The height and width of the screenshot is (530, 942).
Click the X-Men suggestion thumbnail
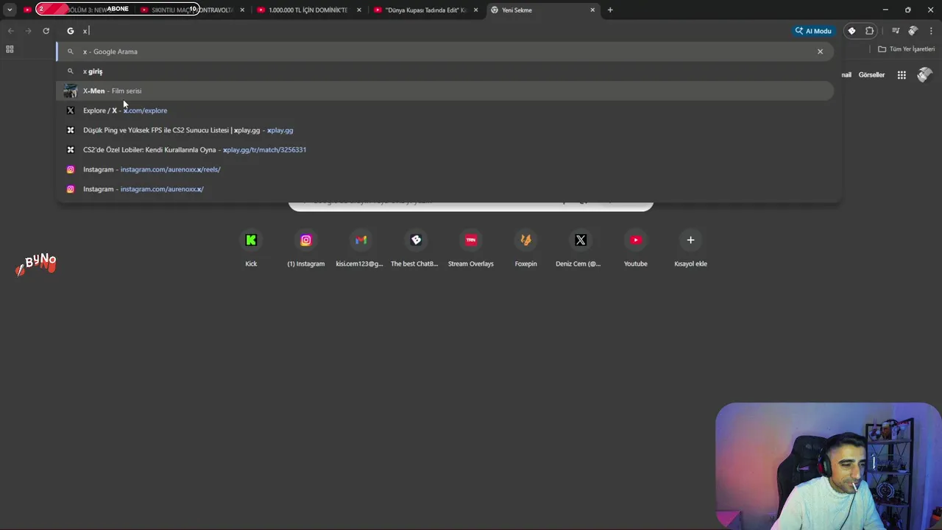(70, 91)
